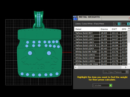130x97 pixels.
Task: Select the Yellow Gold:18KY row
Action: point(101,42)
